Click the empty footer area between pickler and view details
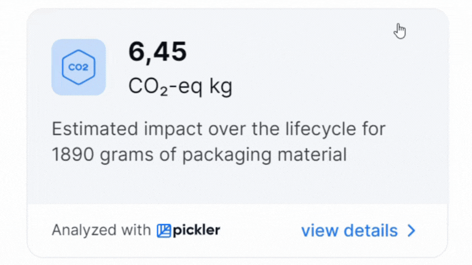Image resolution: width=472 pixels, height=265 pixels. tap(261, 231)
